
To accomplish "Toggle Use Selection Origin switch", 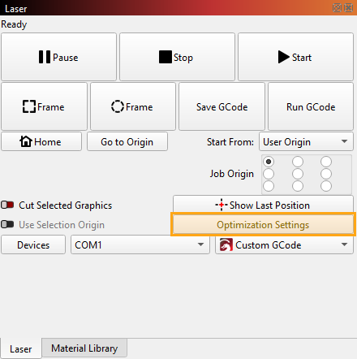I will [7, 224].
